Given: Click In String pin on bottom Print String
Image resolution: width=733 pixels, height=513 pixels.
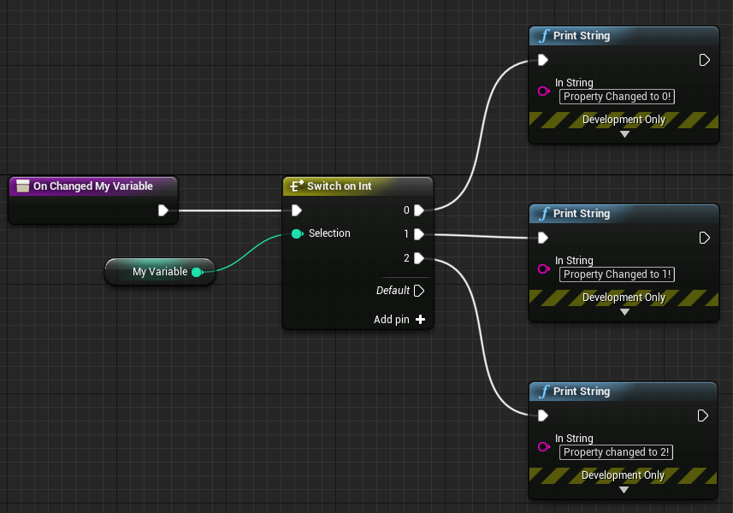Looking at the screenshot, I should pos(543,446).
